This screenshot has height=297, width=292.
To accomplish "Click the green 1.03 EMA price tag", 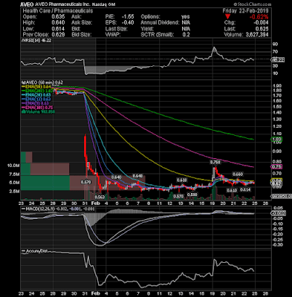I will (x=276, y=140).
